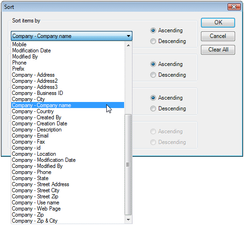
Task: Choose Company - Web Page option
Action: click(x=67, y=209)
